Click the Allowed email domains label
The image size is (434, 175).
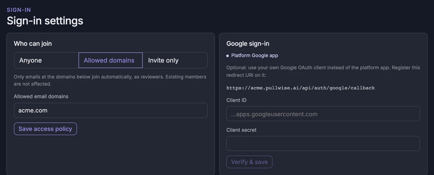pyautogui.click(x=41, y=97)
